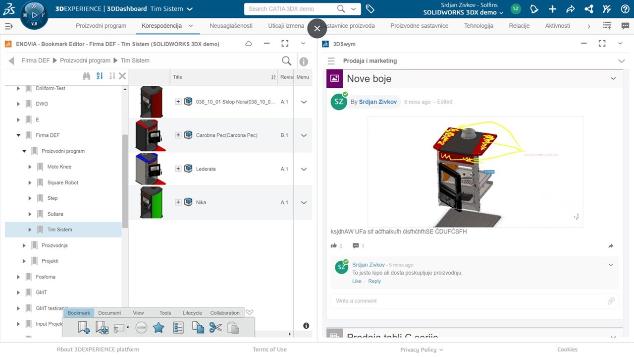The height and width of the screenshot is (357, 634).
Task: Select the green Nika stove thumbnail
Action: 150,202
